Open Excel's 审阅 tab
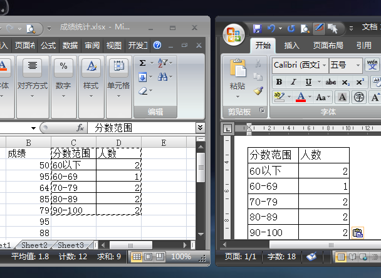This screenshot has width=381, height=278. click(92, 46)
